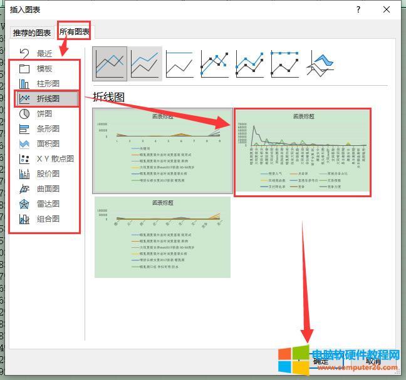Select 条形图 bar chart type
This screenshot has height=380, width=406.
coord(47,129)
